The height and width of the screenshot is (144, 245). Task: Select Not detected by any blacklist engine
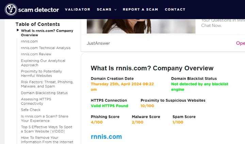tap(200, 87)
